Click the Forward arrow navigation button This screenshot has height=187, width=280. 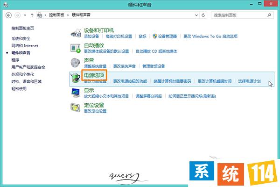(17, 15)
